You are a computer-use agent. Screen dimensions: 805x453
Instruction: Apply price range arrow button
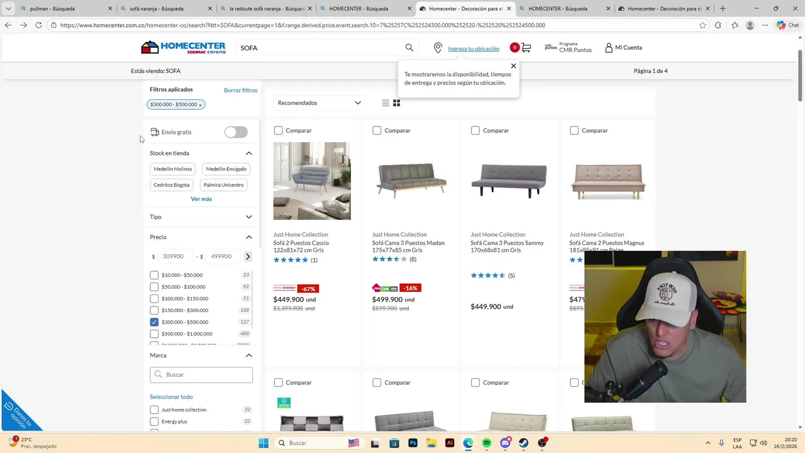coord(248,256)
